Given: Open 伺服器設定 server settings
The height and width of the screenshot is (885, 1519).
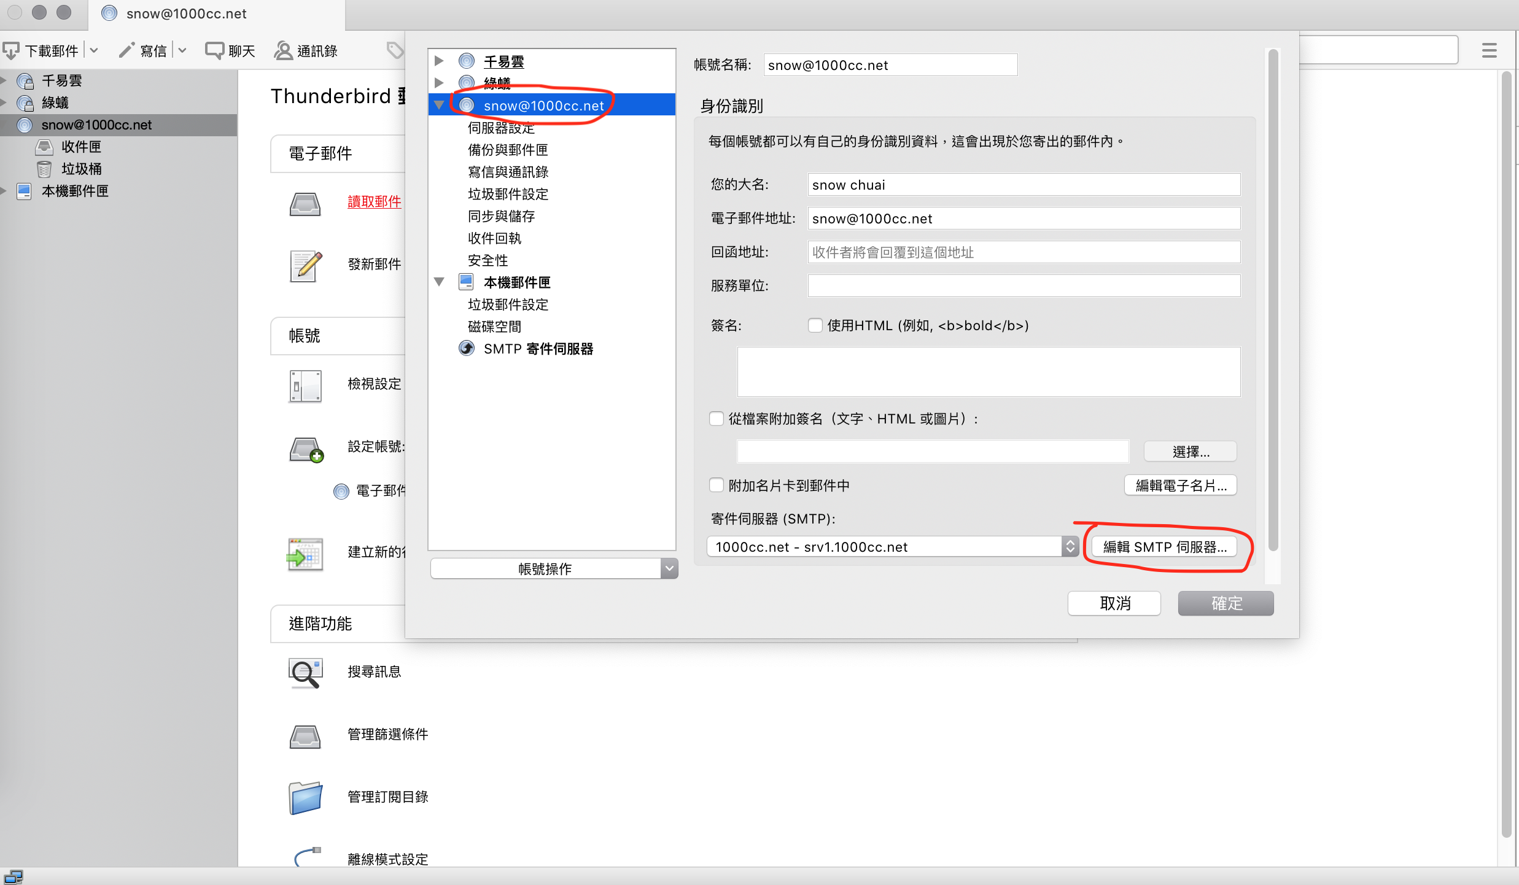Looking at the screenshot, I should pos(502,128).
